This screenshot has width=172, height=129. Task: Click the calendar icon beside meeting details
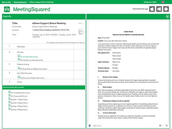click(x=81, y=32)
